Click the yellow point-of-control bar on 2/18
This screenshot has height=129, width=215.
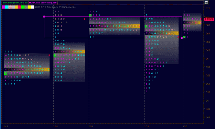[69, 51]
